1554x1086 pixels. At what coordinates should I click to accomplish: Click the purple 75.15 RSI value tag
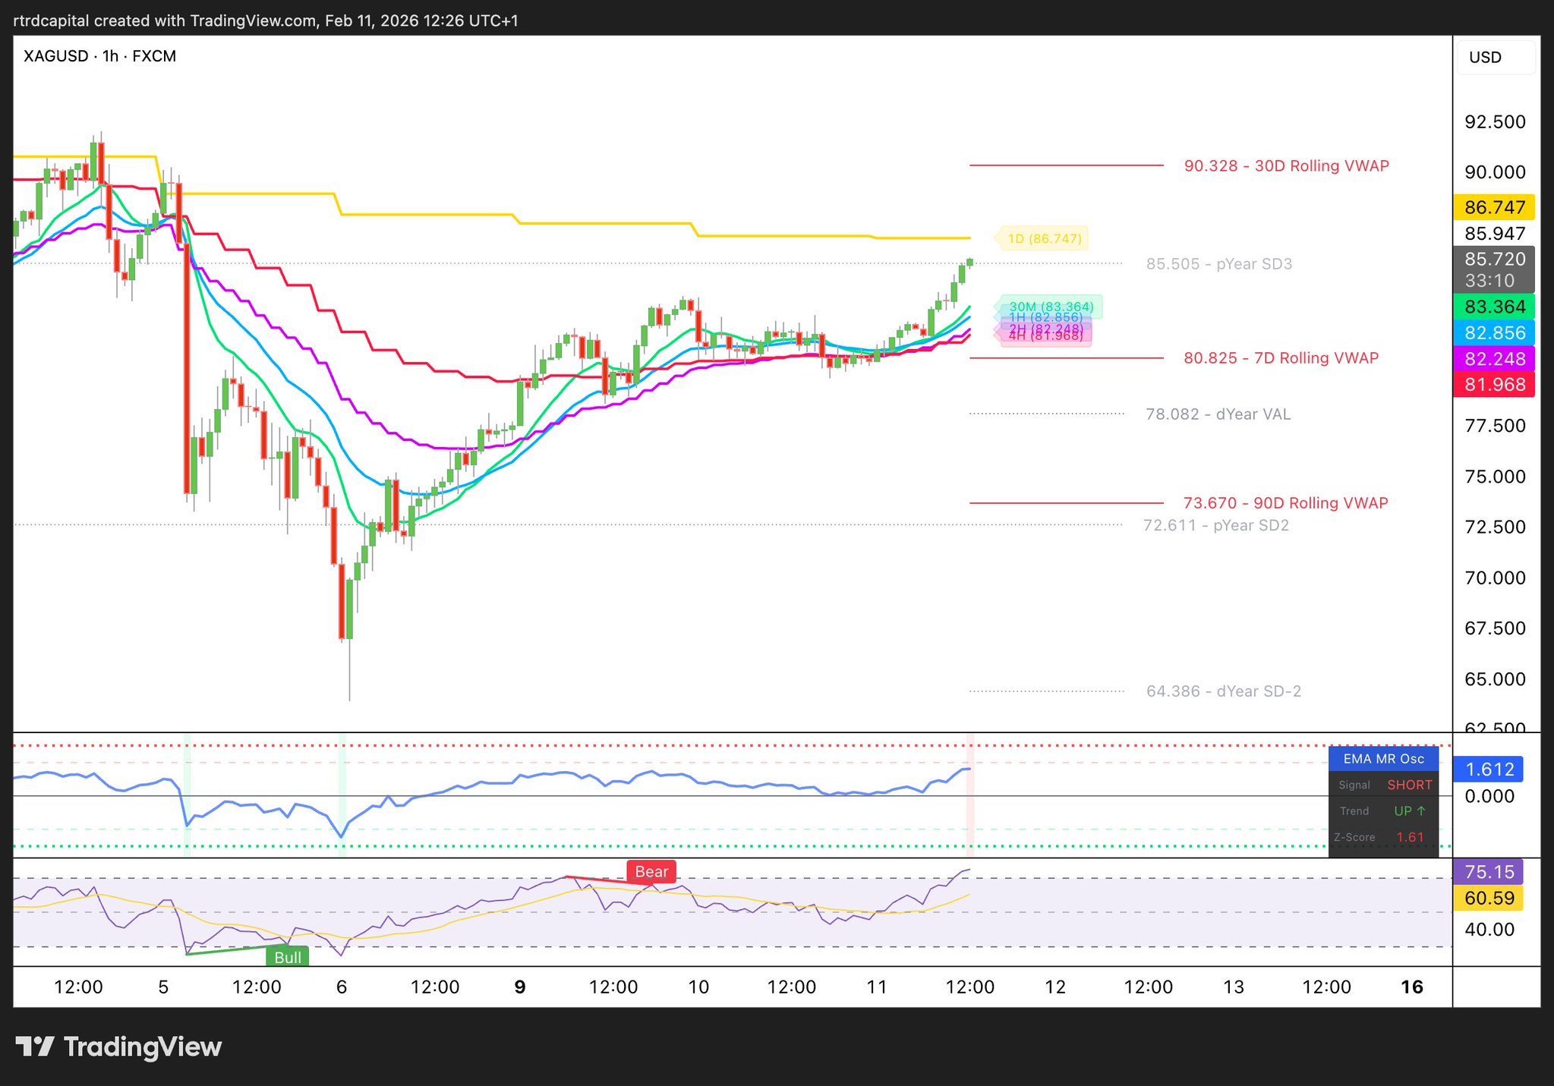(1488, 871)
